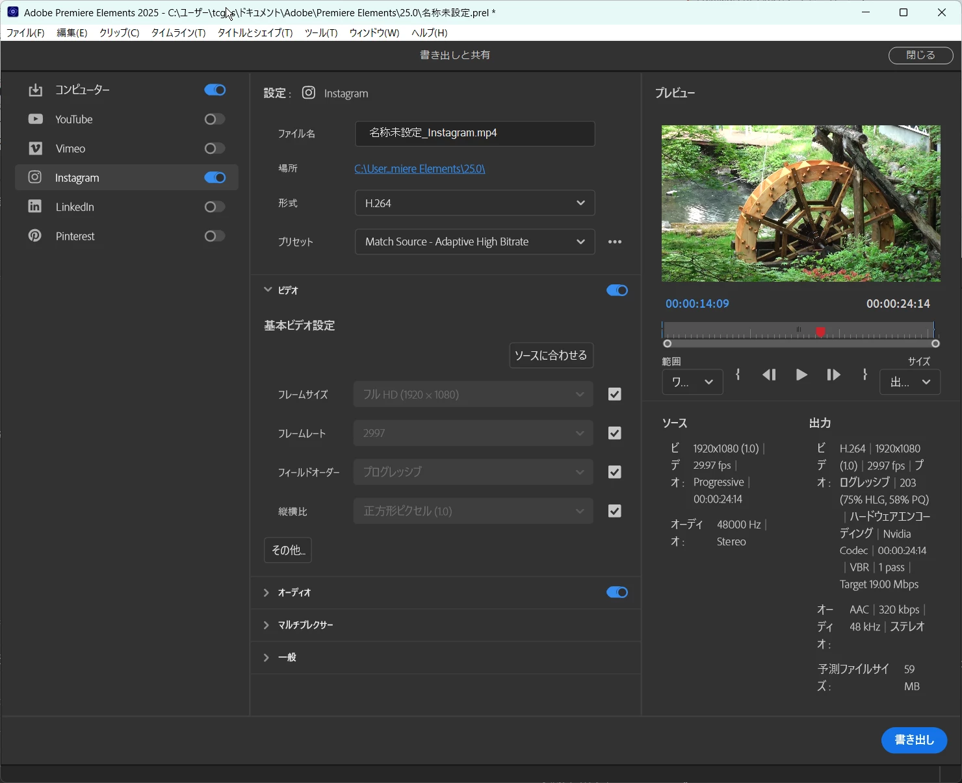Expand the 一般 section
The width and height of the screenshot is (962, 783).
pos(266,657)
